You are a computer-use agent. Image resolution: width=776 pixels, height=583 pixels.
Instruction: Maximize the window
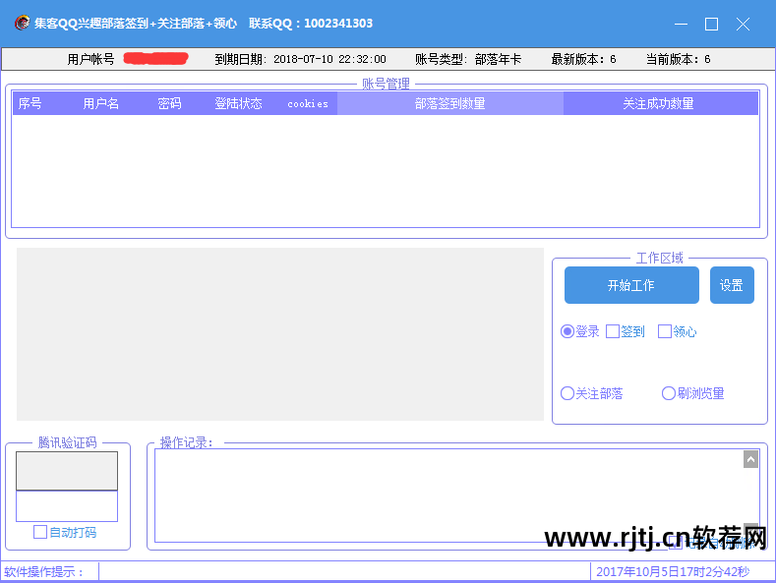tap(712, 24)
